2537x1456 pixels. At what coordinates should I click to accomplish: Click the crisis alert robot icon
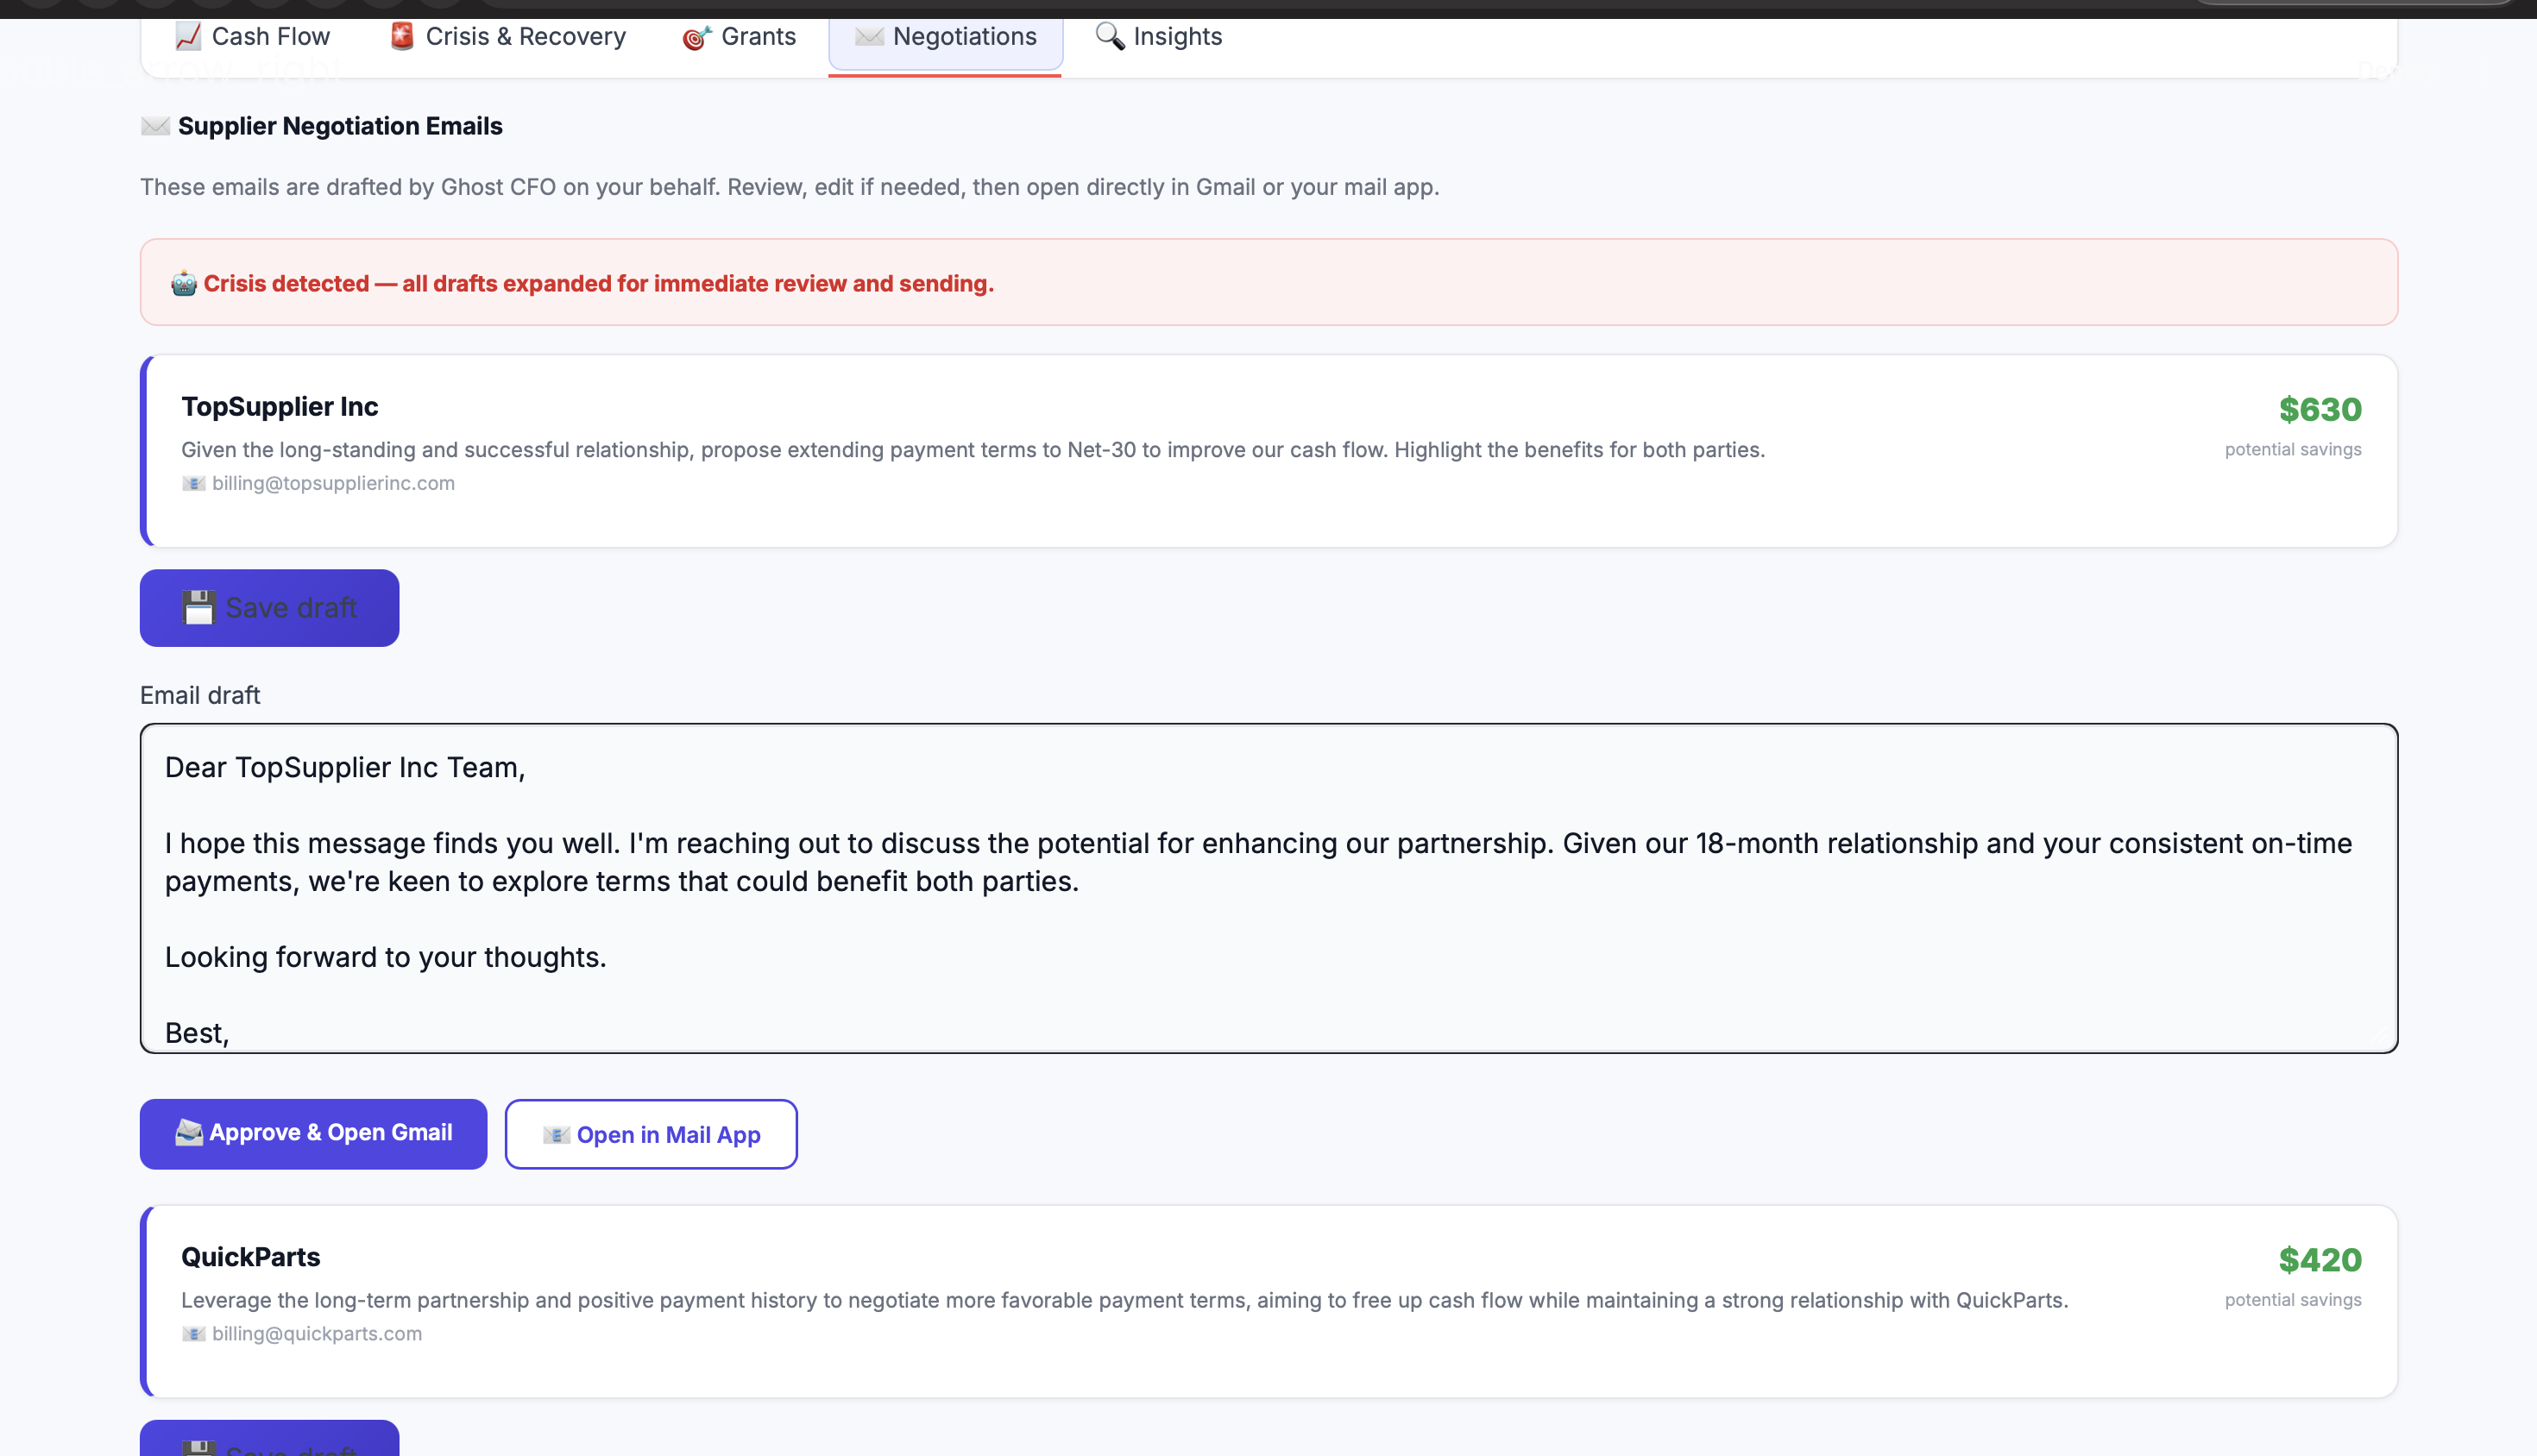[x=184, y=284]
